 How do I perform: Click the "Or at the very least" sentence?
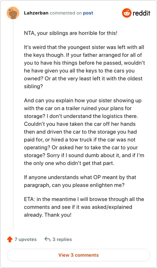(83, 82)
